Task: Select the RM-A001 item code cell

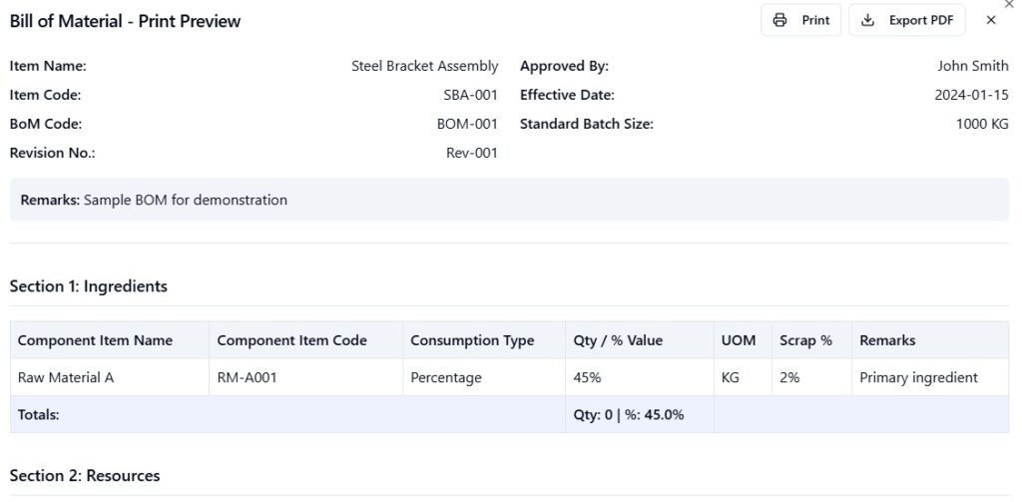Action: (250, 378)
